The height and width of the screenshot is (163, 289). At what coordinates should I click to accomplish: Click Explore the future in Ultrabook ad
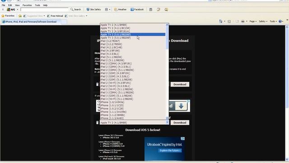pos(170,151)
